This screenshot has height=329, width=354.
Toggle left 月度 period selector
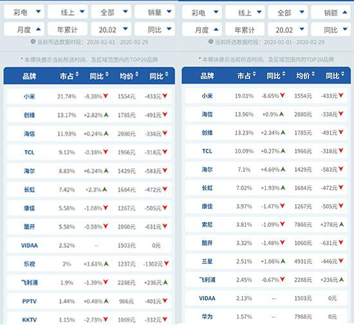24,29
